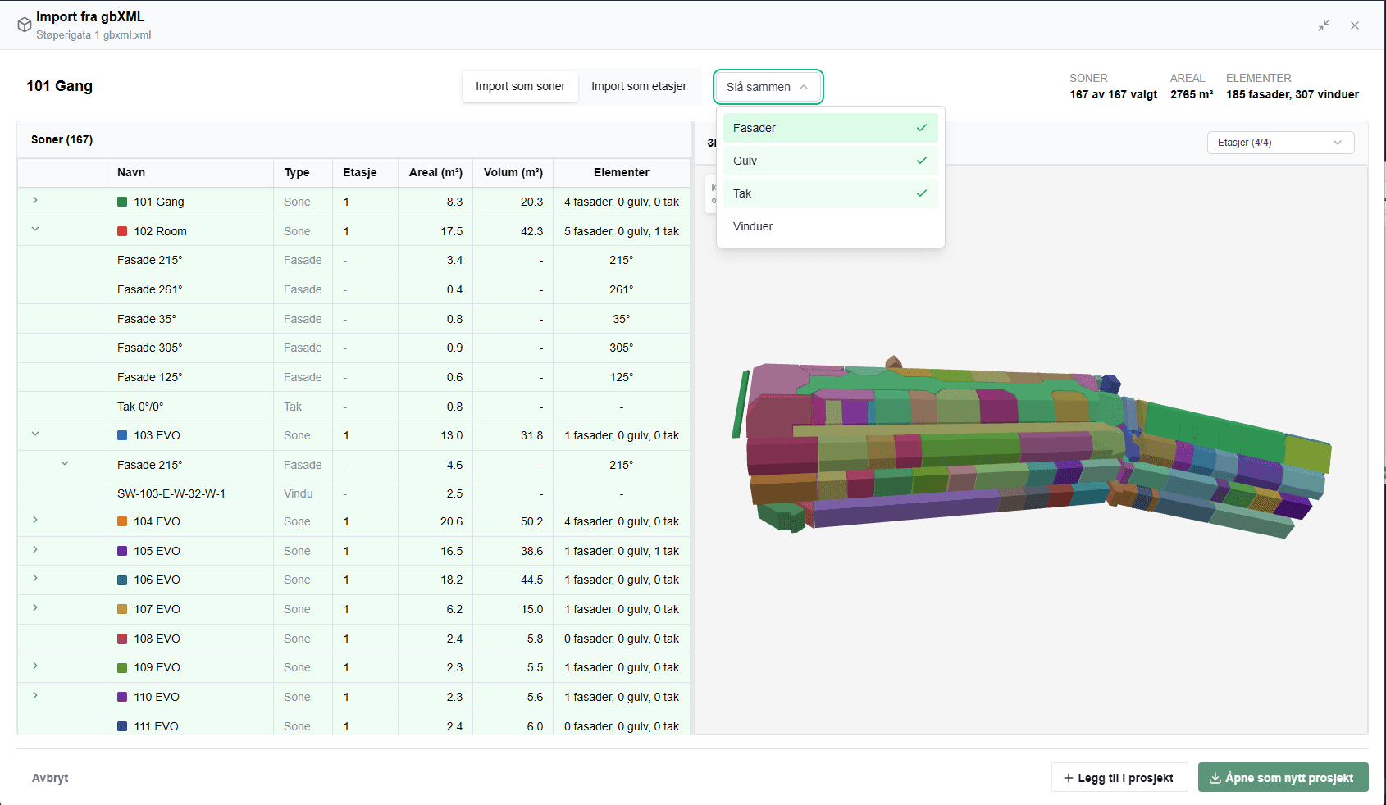
Task: Switch to Import som soner
Action: 520,86
